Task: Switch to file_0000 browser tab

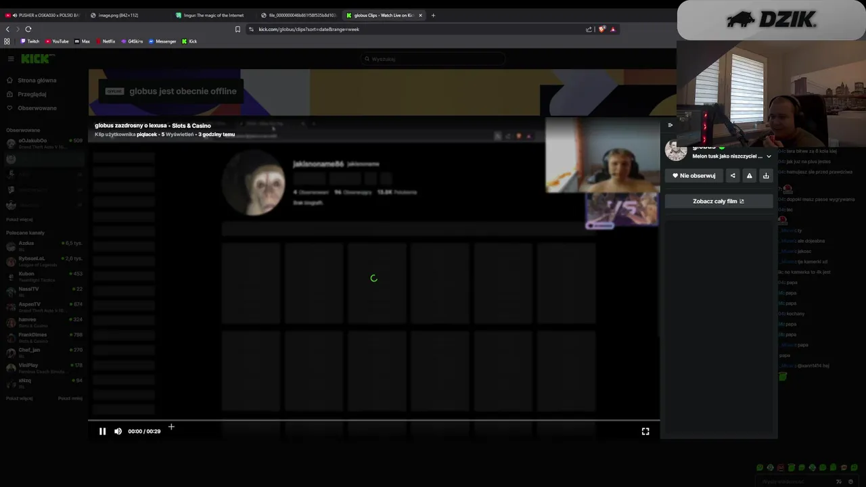Action: pos(299,15)
